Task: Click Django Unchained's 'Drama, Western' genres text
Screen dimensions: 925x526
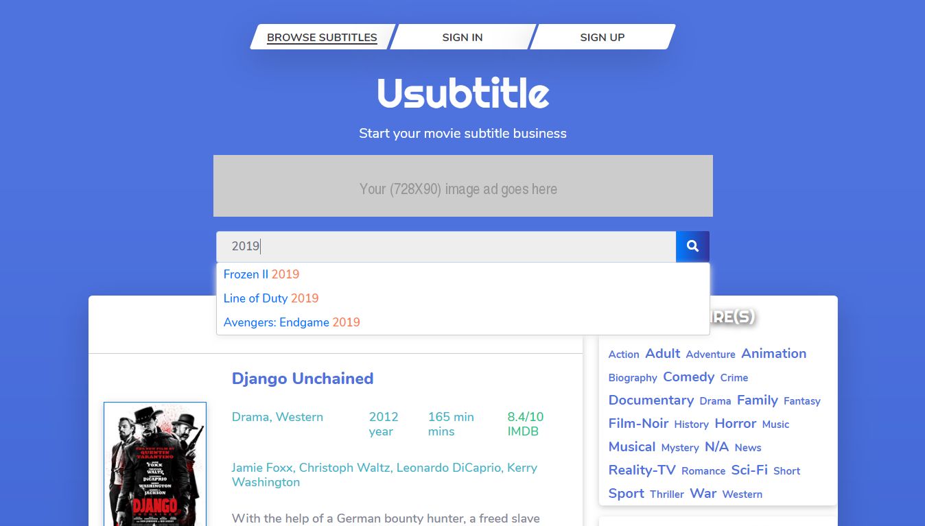Action: click(277, 417)
